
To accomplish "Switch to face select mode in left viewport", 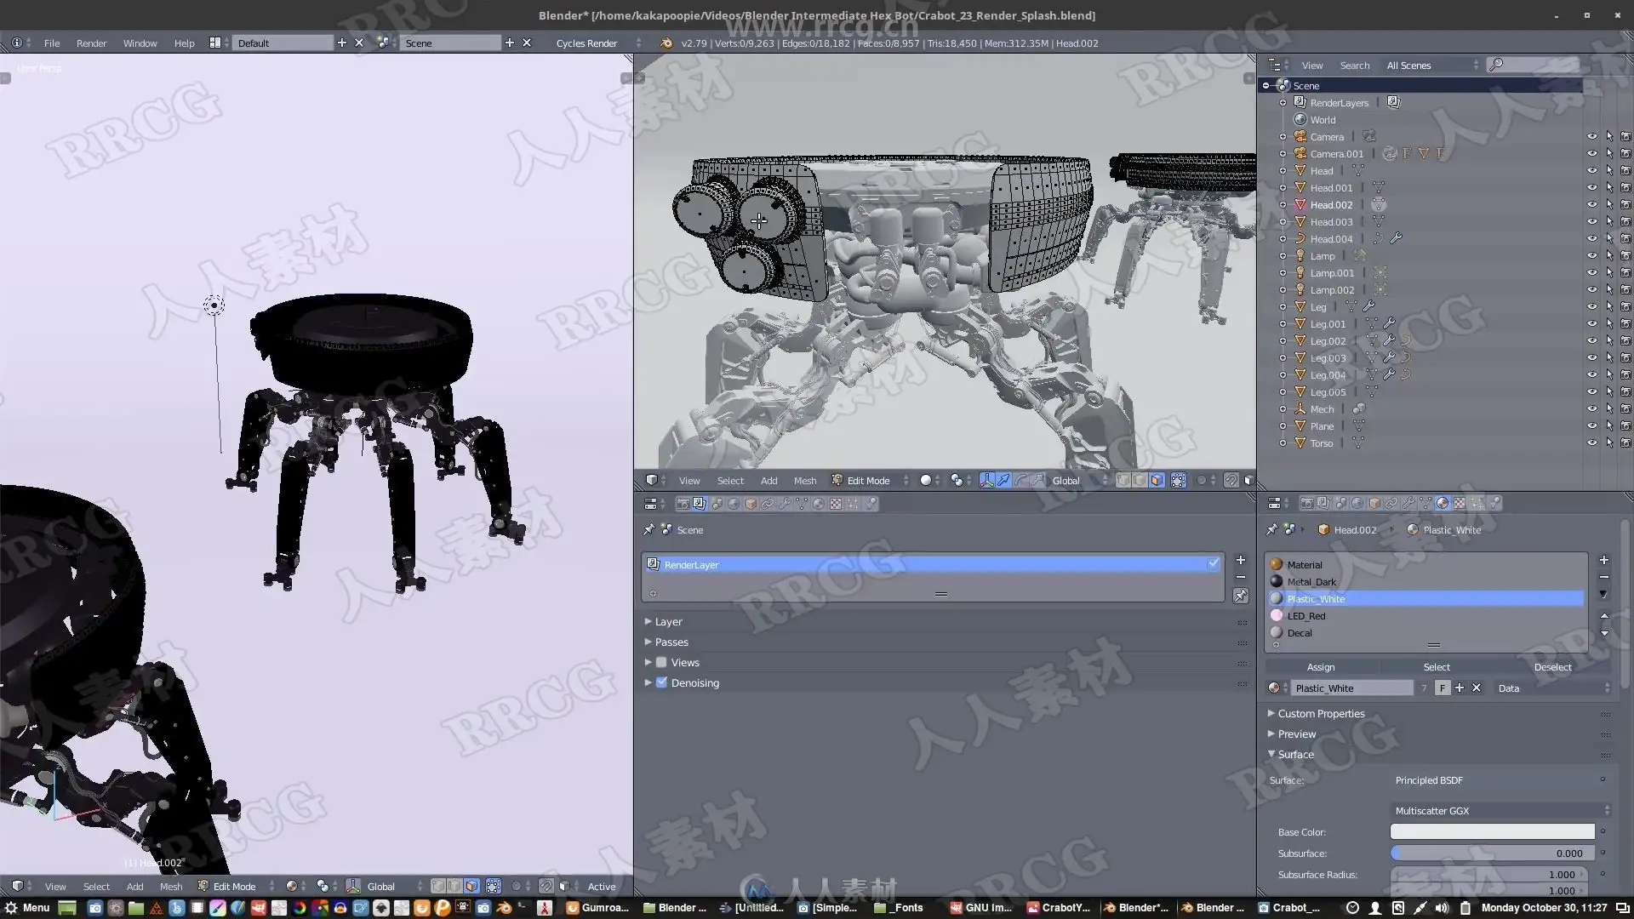I will pos(471,886).
